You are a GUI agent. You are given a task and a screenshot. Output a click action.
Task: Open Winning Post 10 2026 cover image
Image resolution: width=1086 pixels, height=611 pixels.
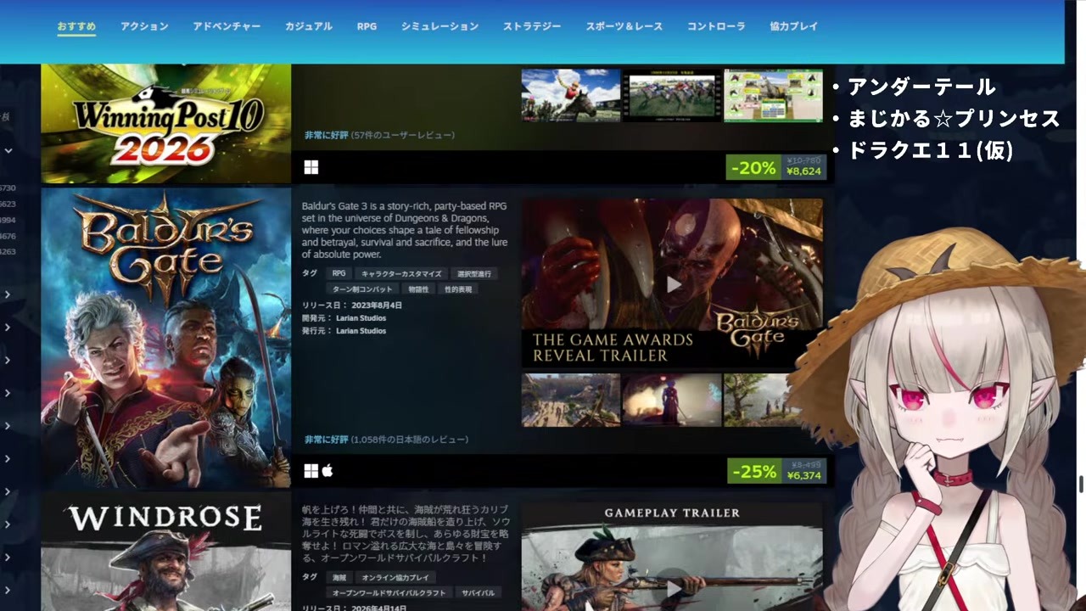click(166, 124)
